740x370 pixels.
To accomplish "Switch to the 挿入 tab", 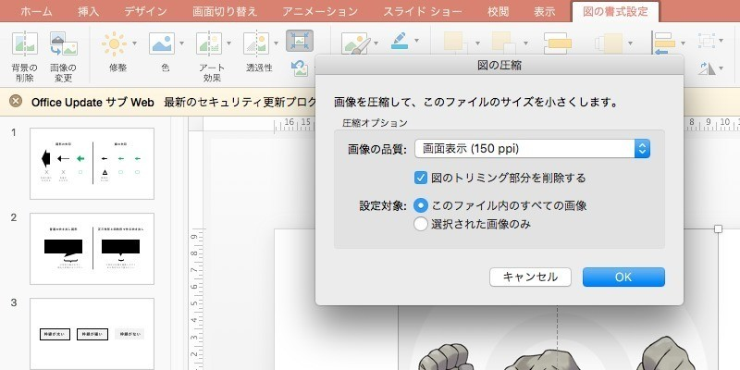I will (x=89, y=11).
